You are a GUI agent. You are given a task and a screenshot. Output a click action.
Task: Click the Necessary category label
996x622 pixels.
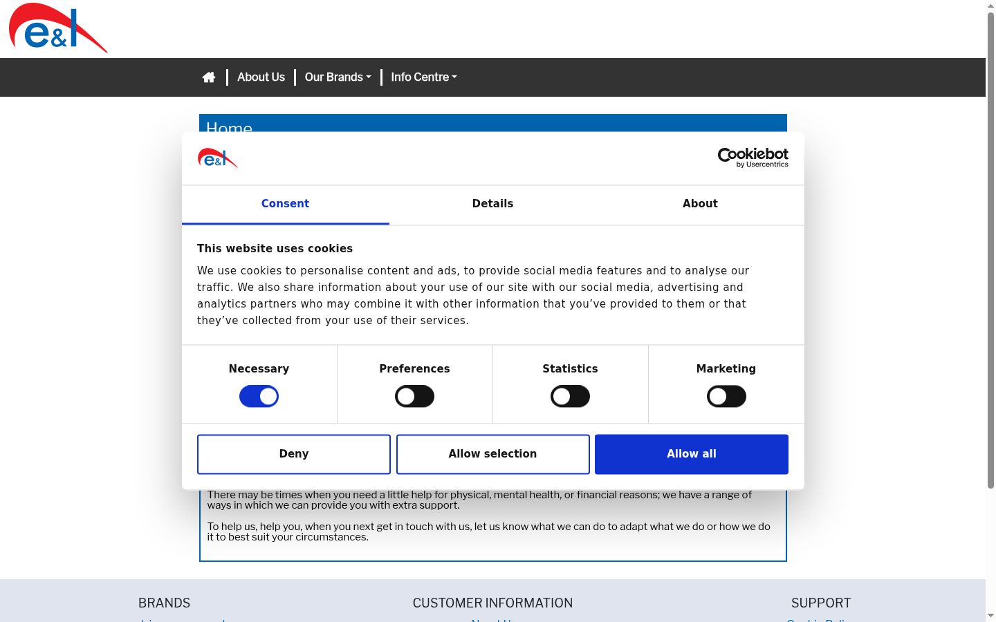pyautogui.click(x=259, y=369)
